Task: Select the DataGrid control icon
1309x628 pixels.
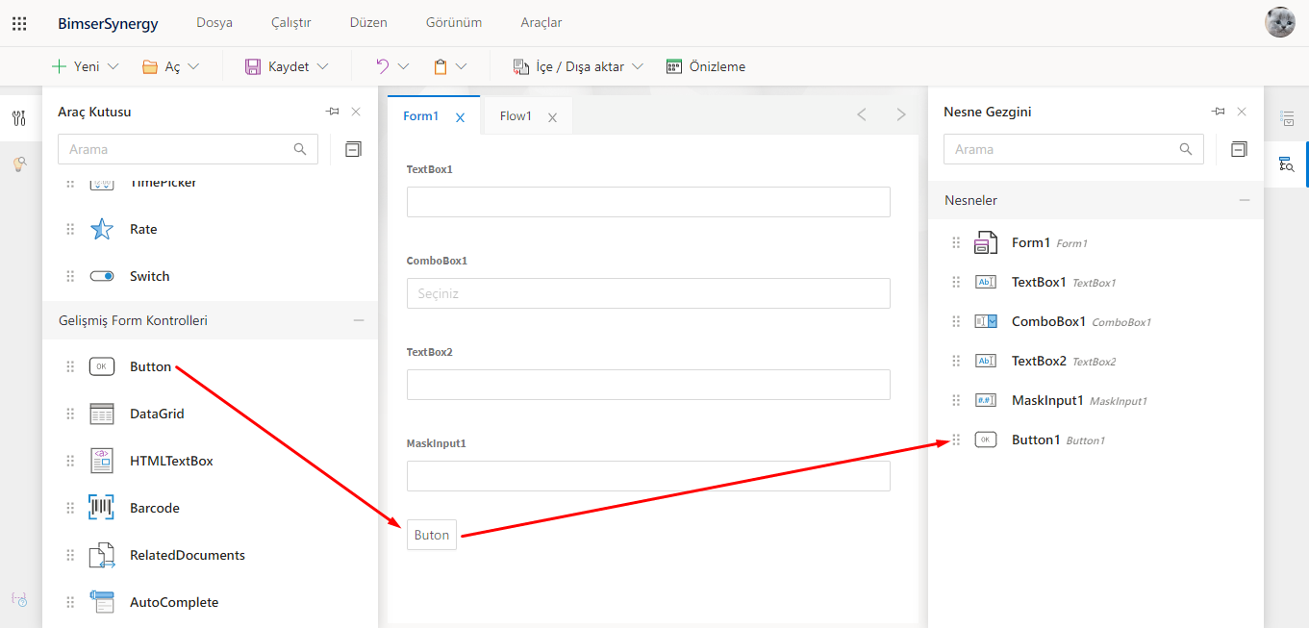Action: tap(102, 414)
